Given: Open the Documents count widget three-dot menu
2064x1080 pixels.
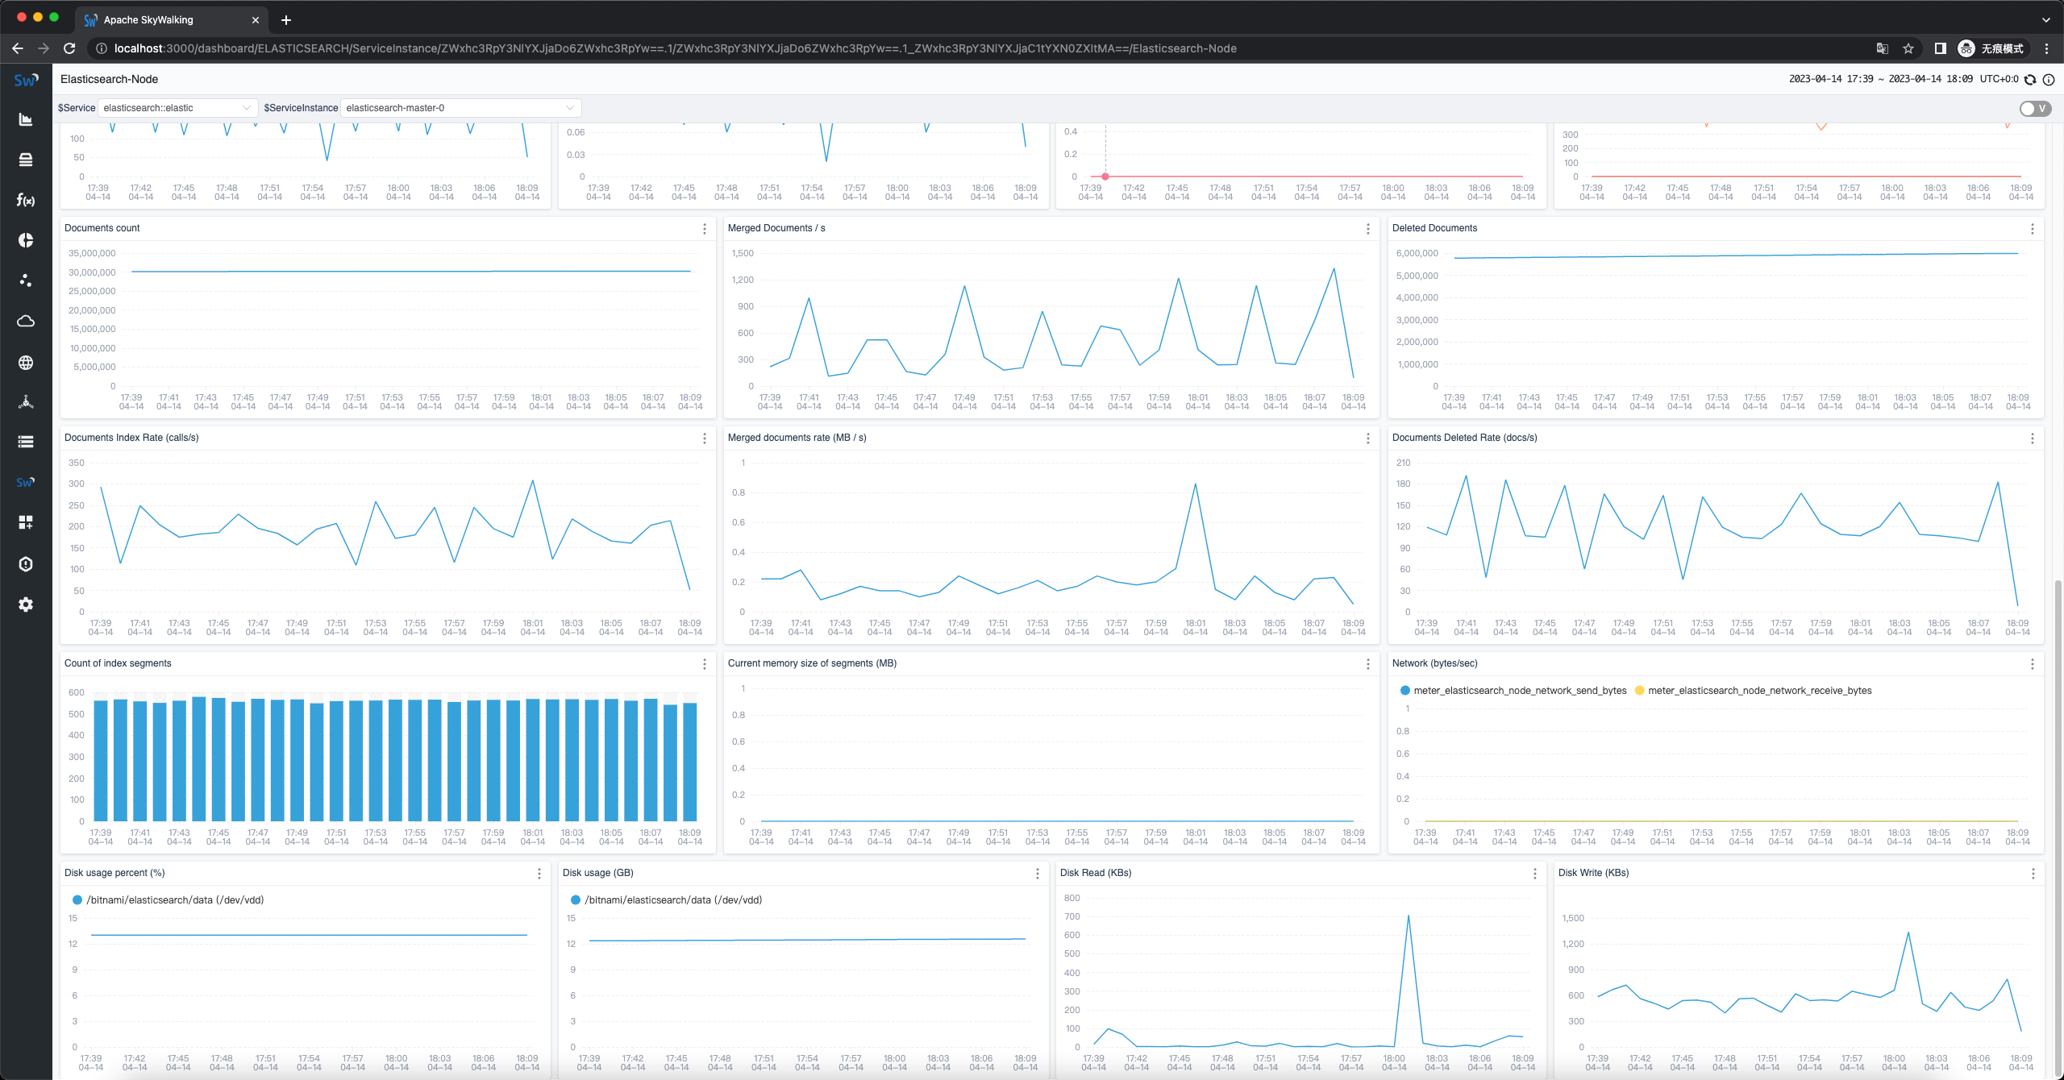Looking at the screenshot, I should pos(705,229).
